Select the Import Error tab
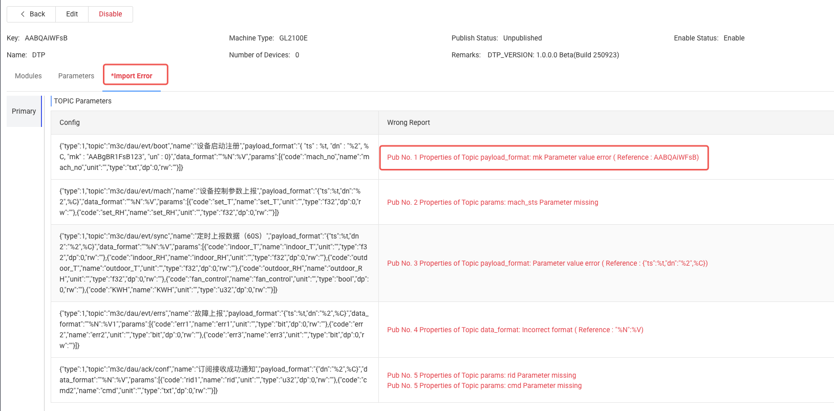 click(x=132, y=76)
